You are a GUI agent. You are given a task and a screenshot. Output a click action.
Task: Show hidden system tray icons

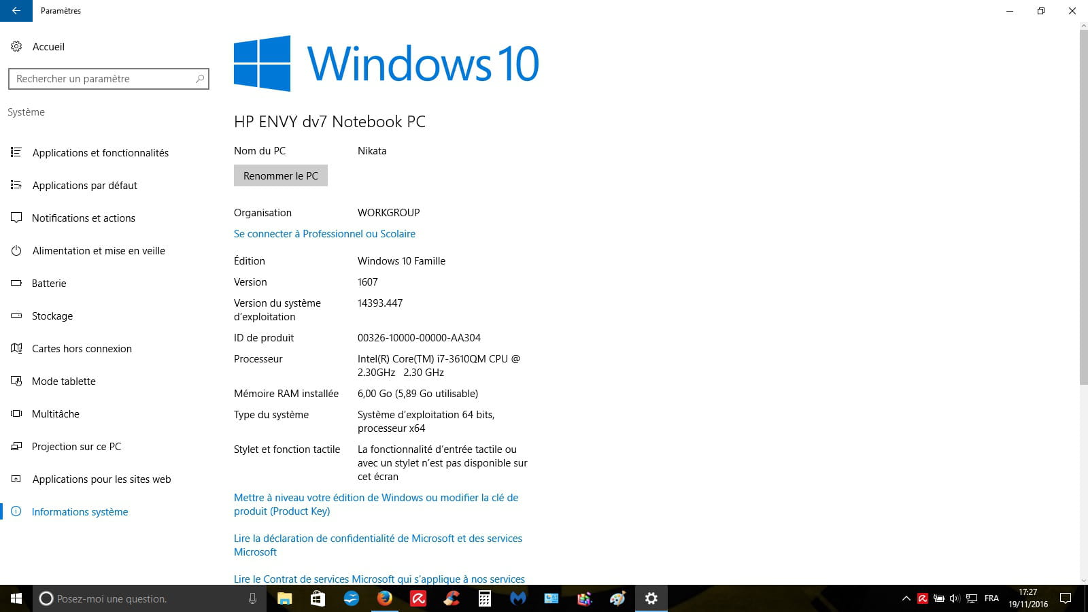coord(906,598)
